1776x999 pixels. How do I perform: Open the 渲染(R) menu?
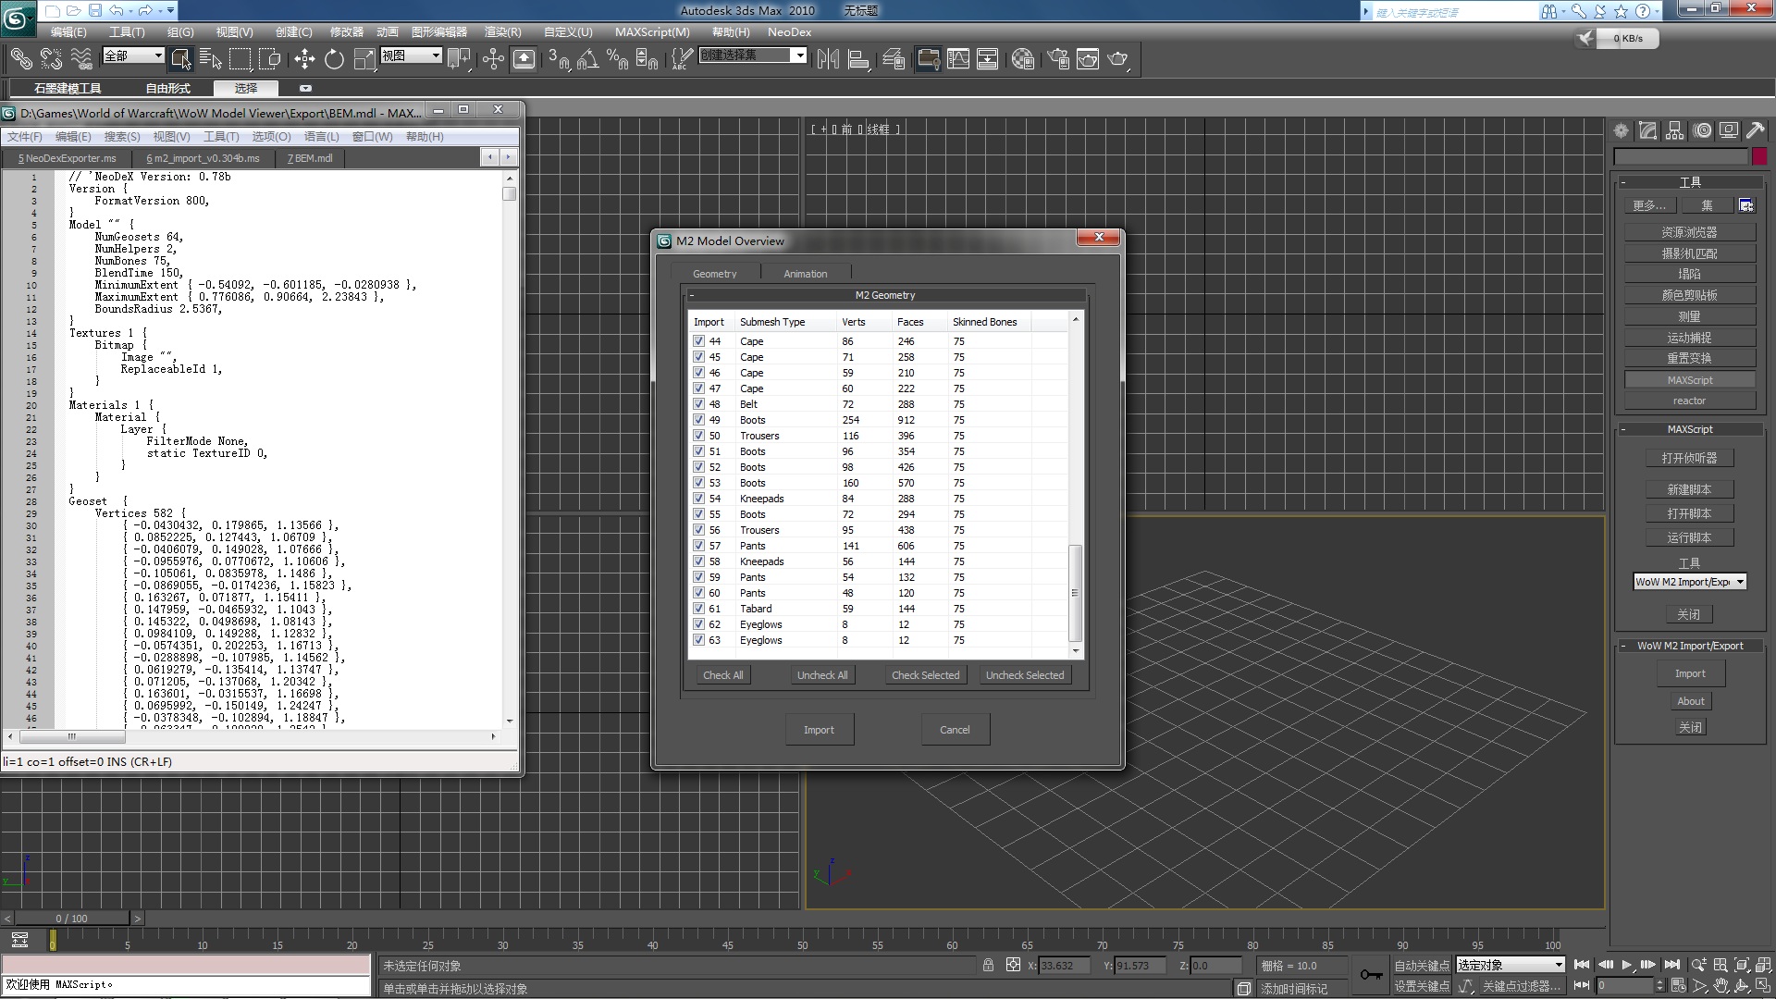coord(502,31)
